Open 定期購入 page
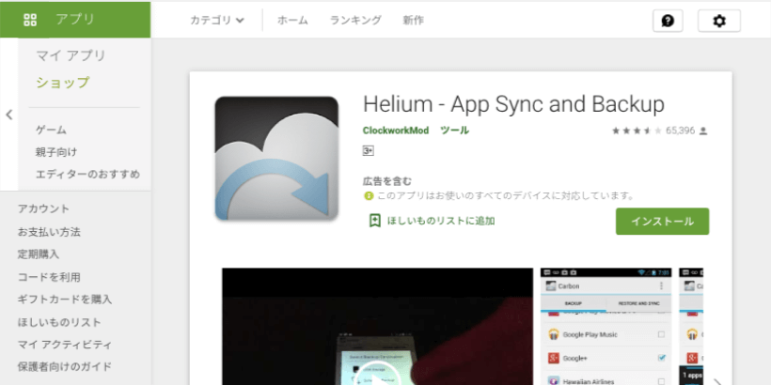Image resolution: width=771 pixels, height=385 pixels. click(39, 254)
